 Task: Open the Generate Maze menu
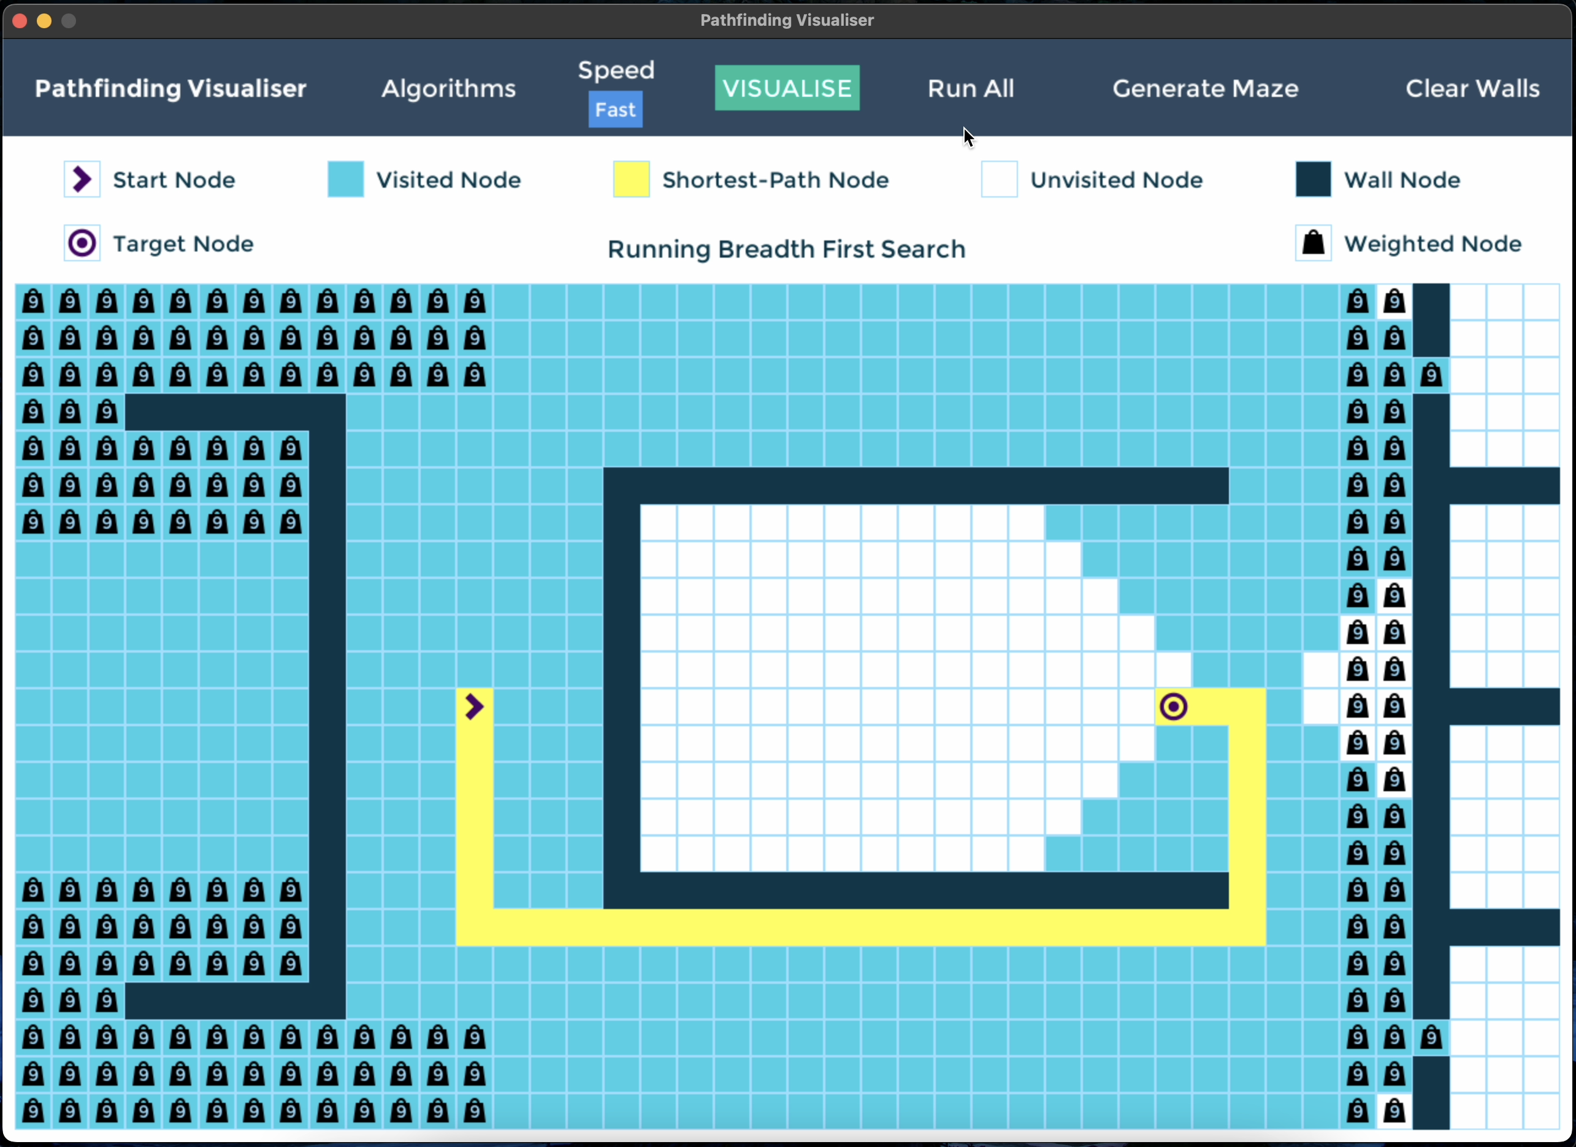pos(1205,88)
